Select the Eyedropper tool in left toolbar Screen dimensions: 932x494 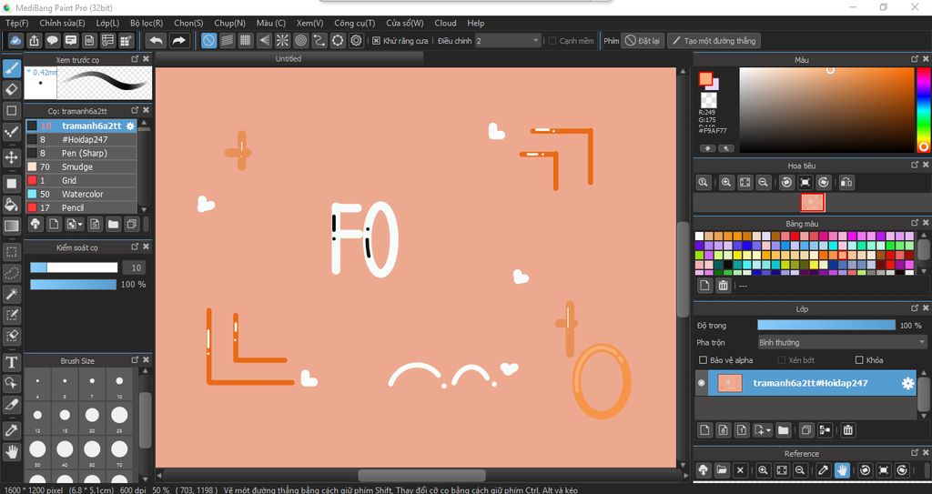click(x=11, y=430)
